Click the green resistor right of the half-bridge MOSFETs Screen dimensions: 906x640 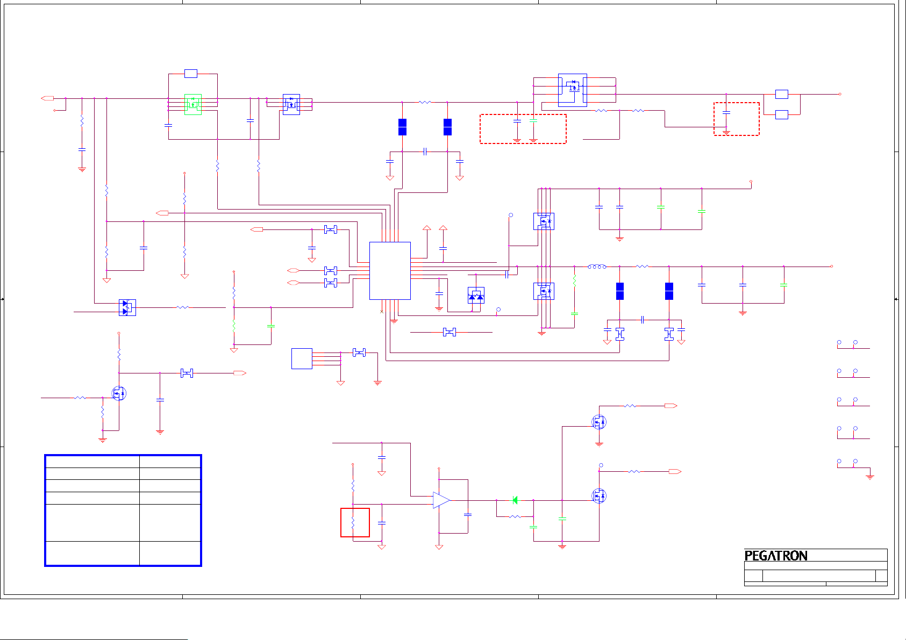(x=574, y=281)
